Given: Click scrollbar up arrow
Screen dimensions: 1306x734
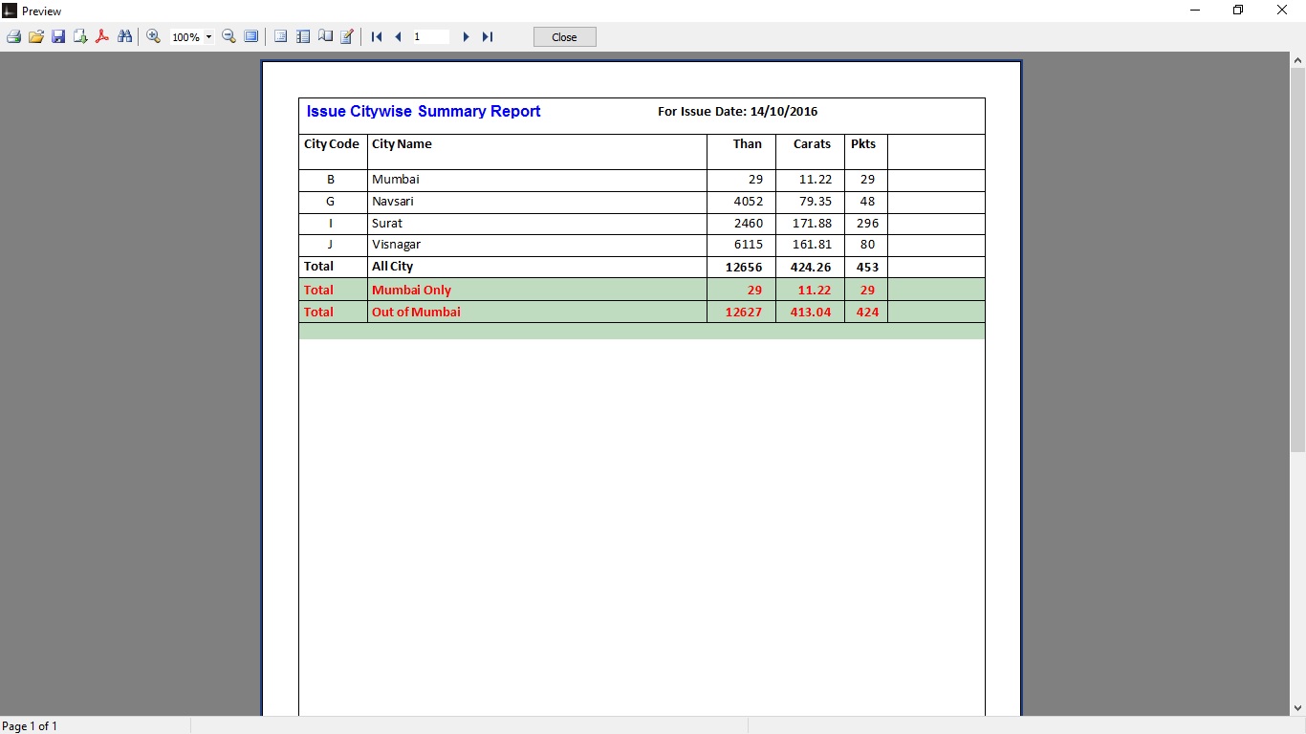Looking at the screenshot, I should point(1297,60).
